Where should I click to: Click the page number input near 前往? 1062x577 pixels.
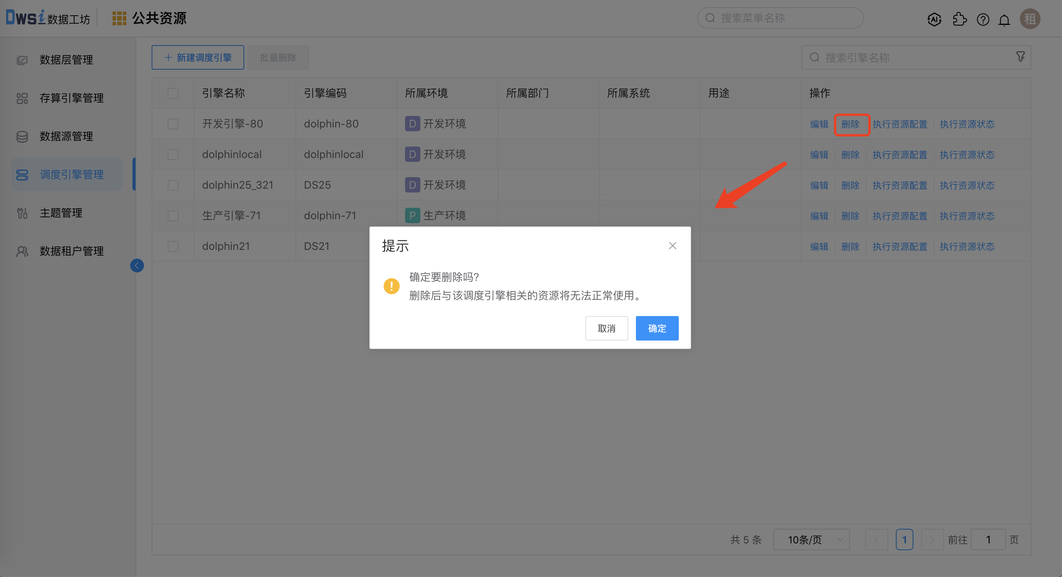point(988,539)
